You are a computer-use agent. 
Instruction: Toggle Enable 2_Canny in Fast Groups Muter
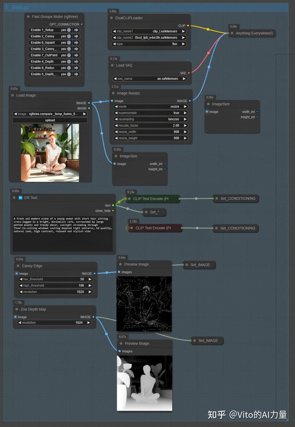coord(69,36)
